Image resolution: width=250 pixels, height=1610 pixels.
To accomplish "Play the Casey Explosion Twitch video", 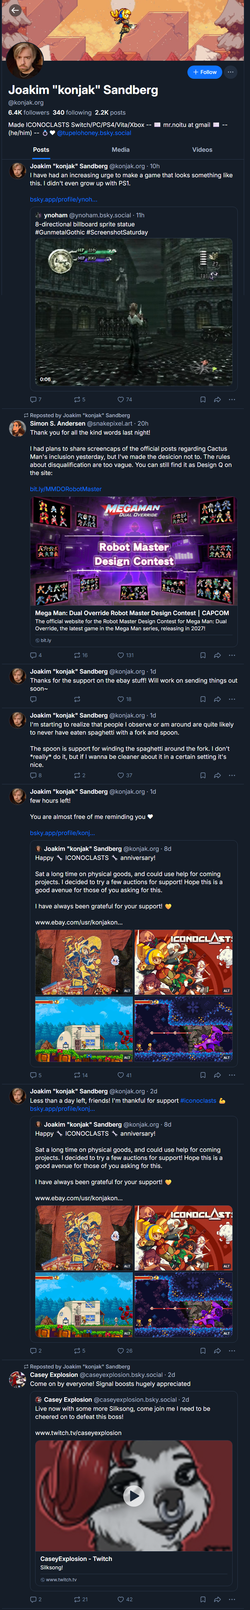I will [x=134, y=1495].
